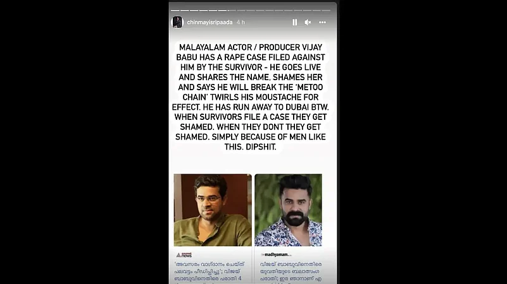Unmute the story audio speaker icon
The image size is (507, 284).
point(308,22)
